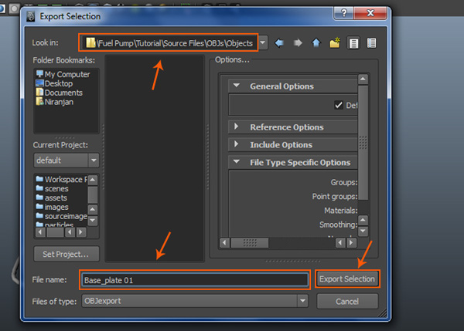The width and height of the screenshot is (464, 331).
Task: Go up one folder level
Action: pos(316,43)
